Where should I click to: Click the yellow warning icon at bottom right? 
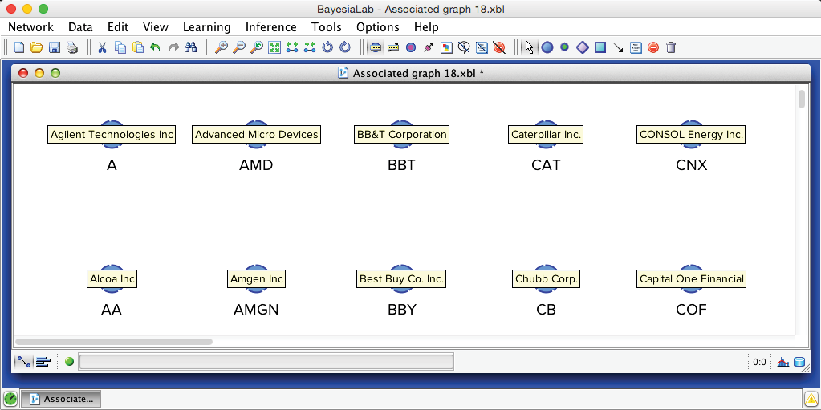coord(811,398)
